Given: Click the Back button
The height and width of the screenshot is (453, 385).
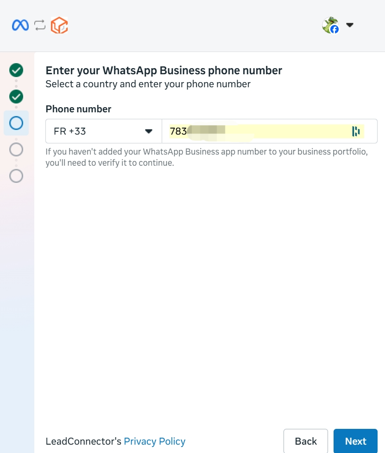Looking at the screenshot, I should 306,441.
